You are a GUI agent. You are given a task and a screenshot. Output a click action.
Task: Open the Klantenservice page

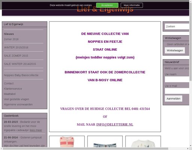tap(13, 88)
